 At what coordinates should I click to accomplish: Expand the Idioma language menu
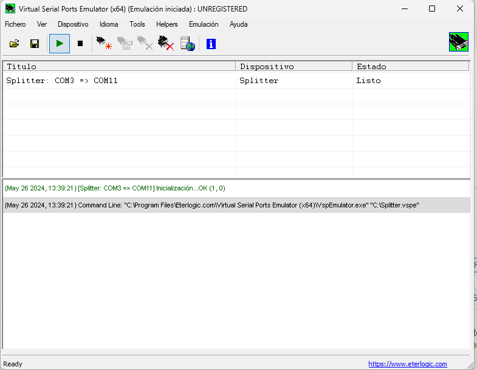[x=109, y=24]
